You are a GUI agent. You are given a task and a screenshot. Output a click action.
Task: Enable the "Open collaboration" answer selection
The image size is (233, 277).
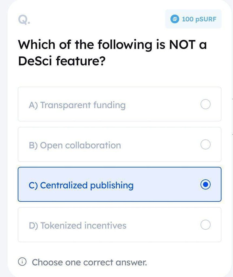click(119, 144)
